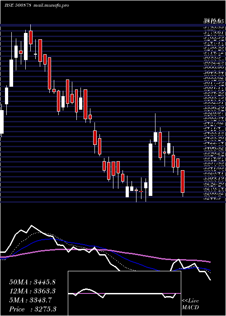The image size is (226, 316).
Task: Select the 12MA : 3363.3 reading
Action: coord(32,291)
